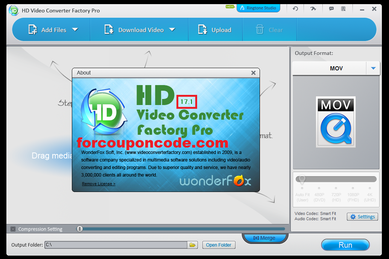This screenshot has height=259, width=389.
Task: Open codec Settings
Action: 362,217
